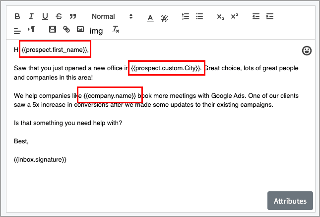The height and width of the screenshot is (217, 320).
Task: Open the background highlight color picker
Action: tap(164, 17)
